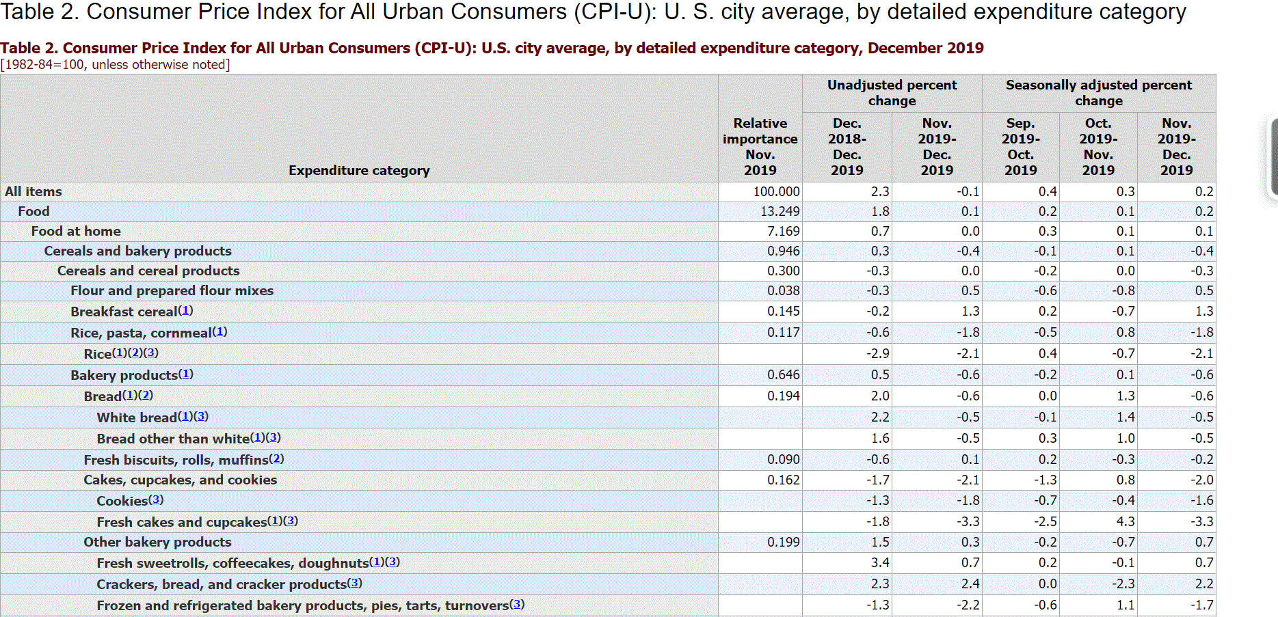
Task: Follow footnote (3) link in the Rice row
Action: (x=150, y=353)
